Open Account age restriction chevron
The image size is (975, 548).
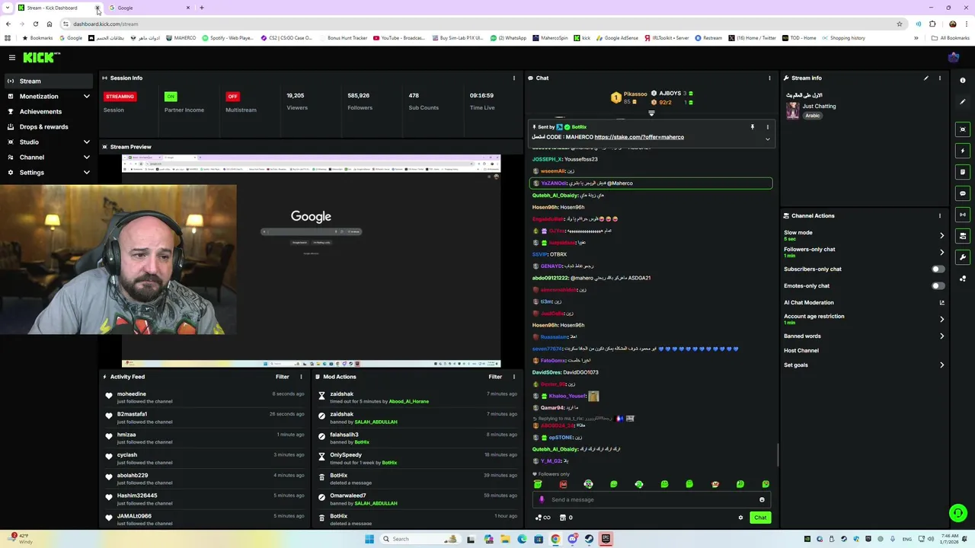coord(941,319)
